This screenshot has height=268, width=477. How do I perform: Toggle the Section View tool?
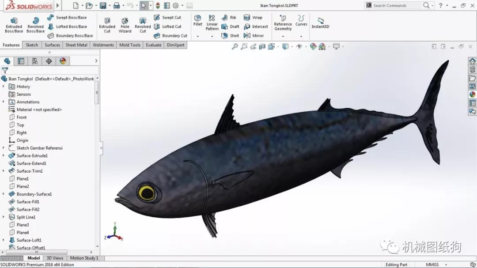pos(261,46)
